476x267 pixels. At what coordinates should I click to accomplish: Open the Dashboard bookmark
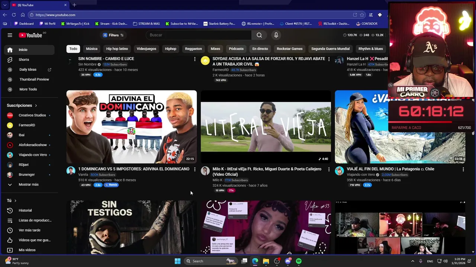(24, 24)
